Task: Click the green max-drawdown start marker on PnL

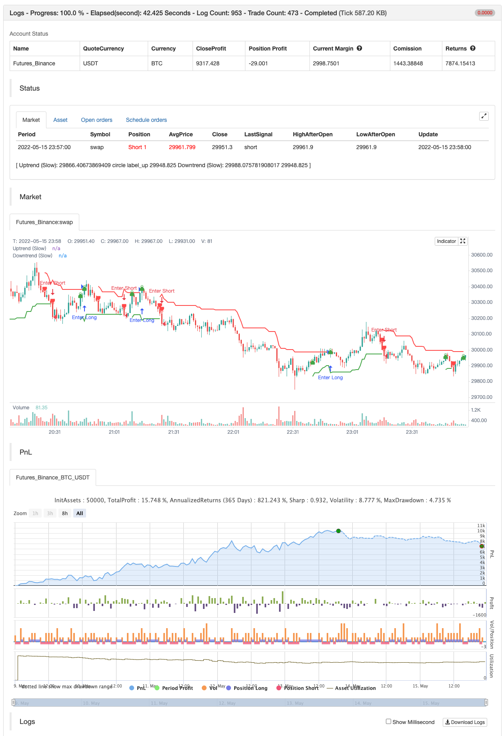Action: pos(338,531)
